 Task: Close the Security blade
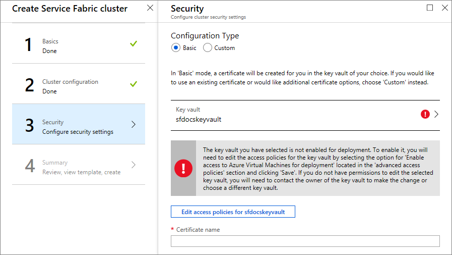pyautogui.click(x=444, y=8)
